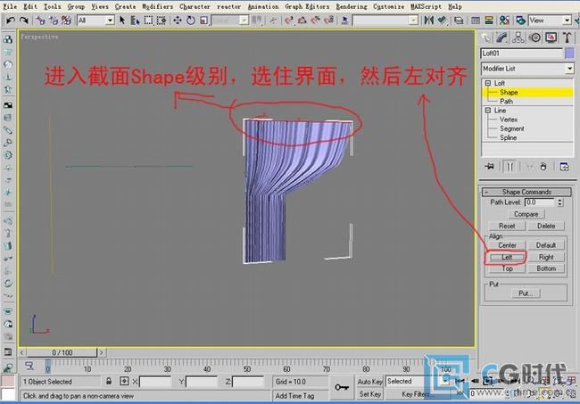Toggle the Spinner Snap icon

point(328,21)
